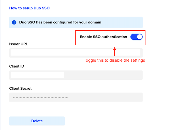The width and height of the screenshot is (173, 130).
Task: Click the red 'Toggle this to disable' text
Action: coord(114,60)
